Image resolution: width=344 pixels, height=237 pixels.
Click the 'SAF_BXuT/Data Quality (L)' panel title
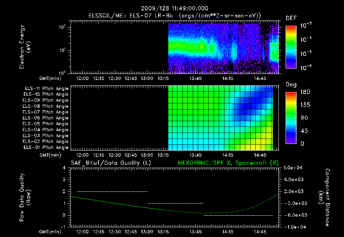[111, 163]
